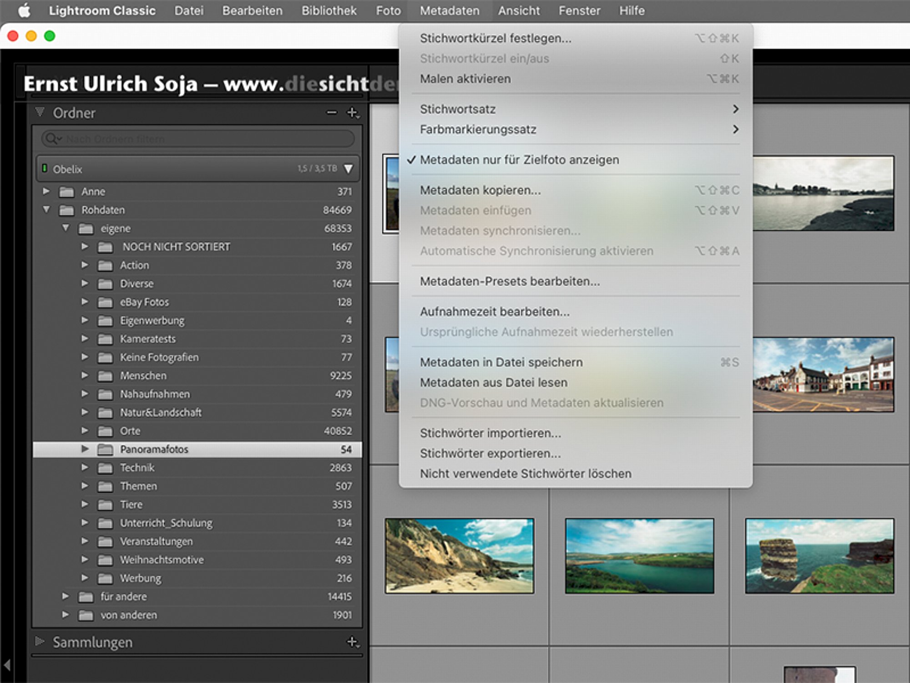The height and width of the screenshot is (683, 910).
Task: Click the green status light beside Obelix
Action: pyautogui.click(x=44, y=168)
